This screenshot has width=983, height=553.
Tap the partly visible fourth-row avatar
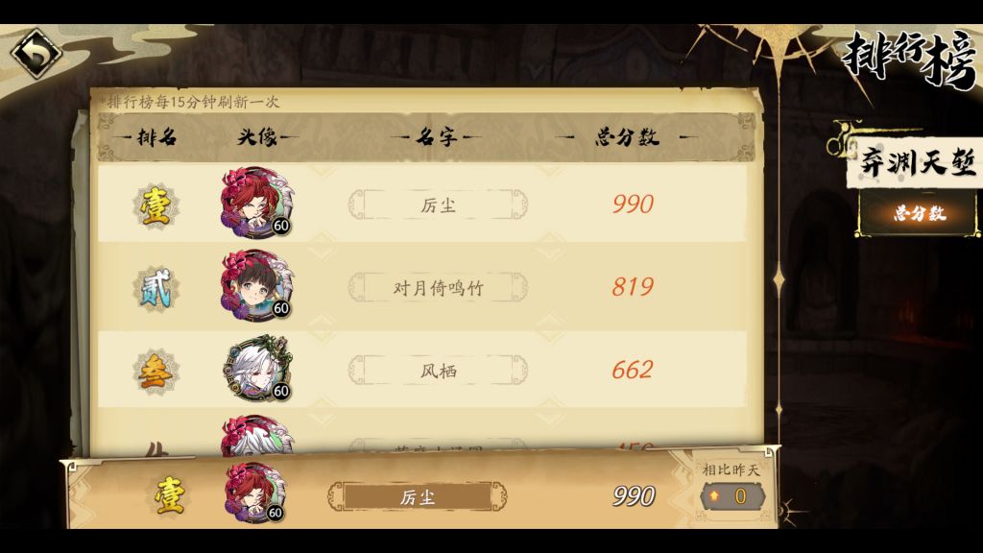(257, 436)
